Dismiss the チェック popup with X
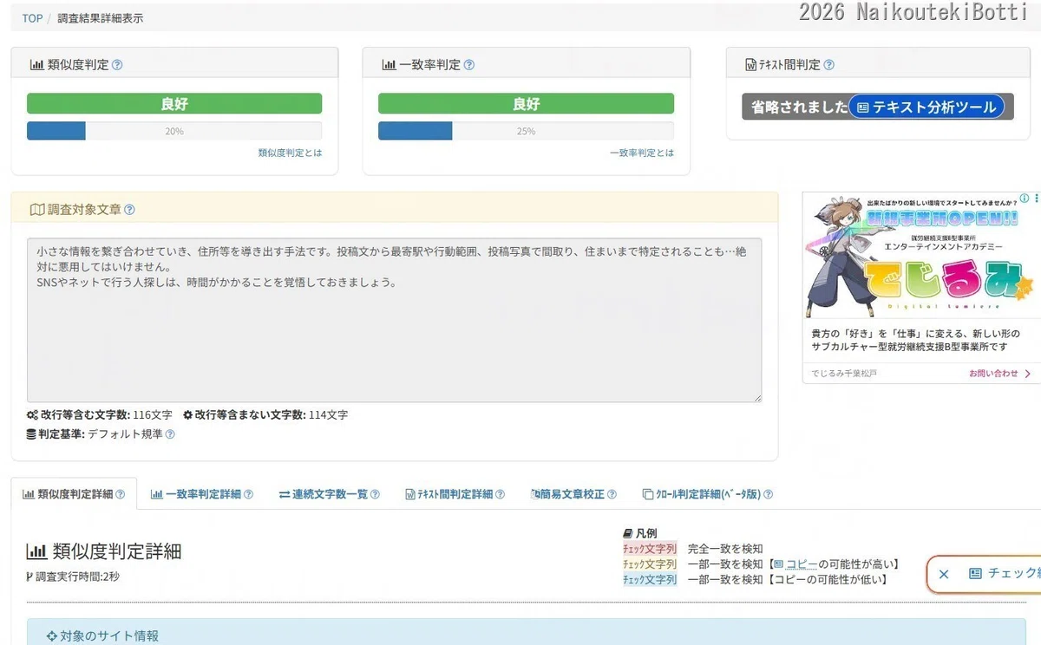Screen dimensions: 1041x645 945,574
